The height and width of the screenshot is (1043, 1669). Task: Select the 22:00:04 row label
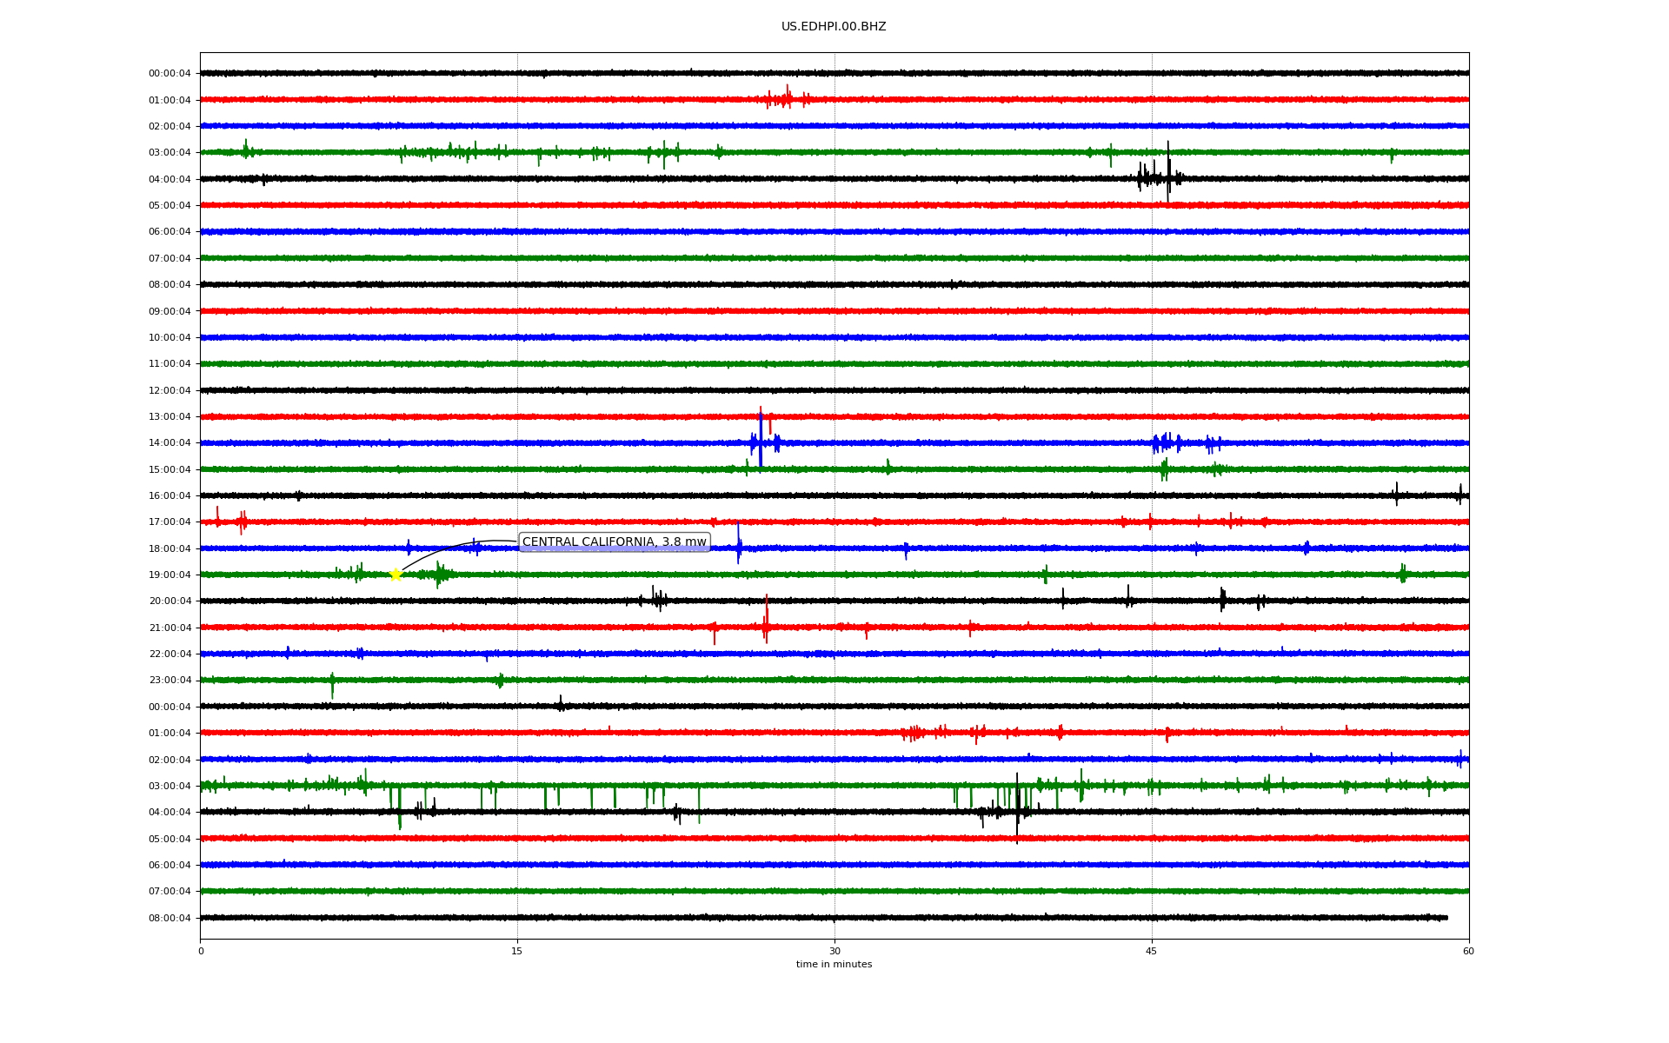pos(170,654)
